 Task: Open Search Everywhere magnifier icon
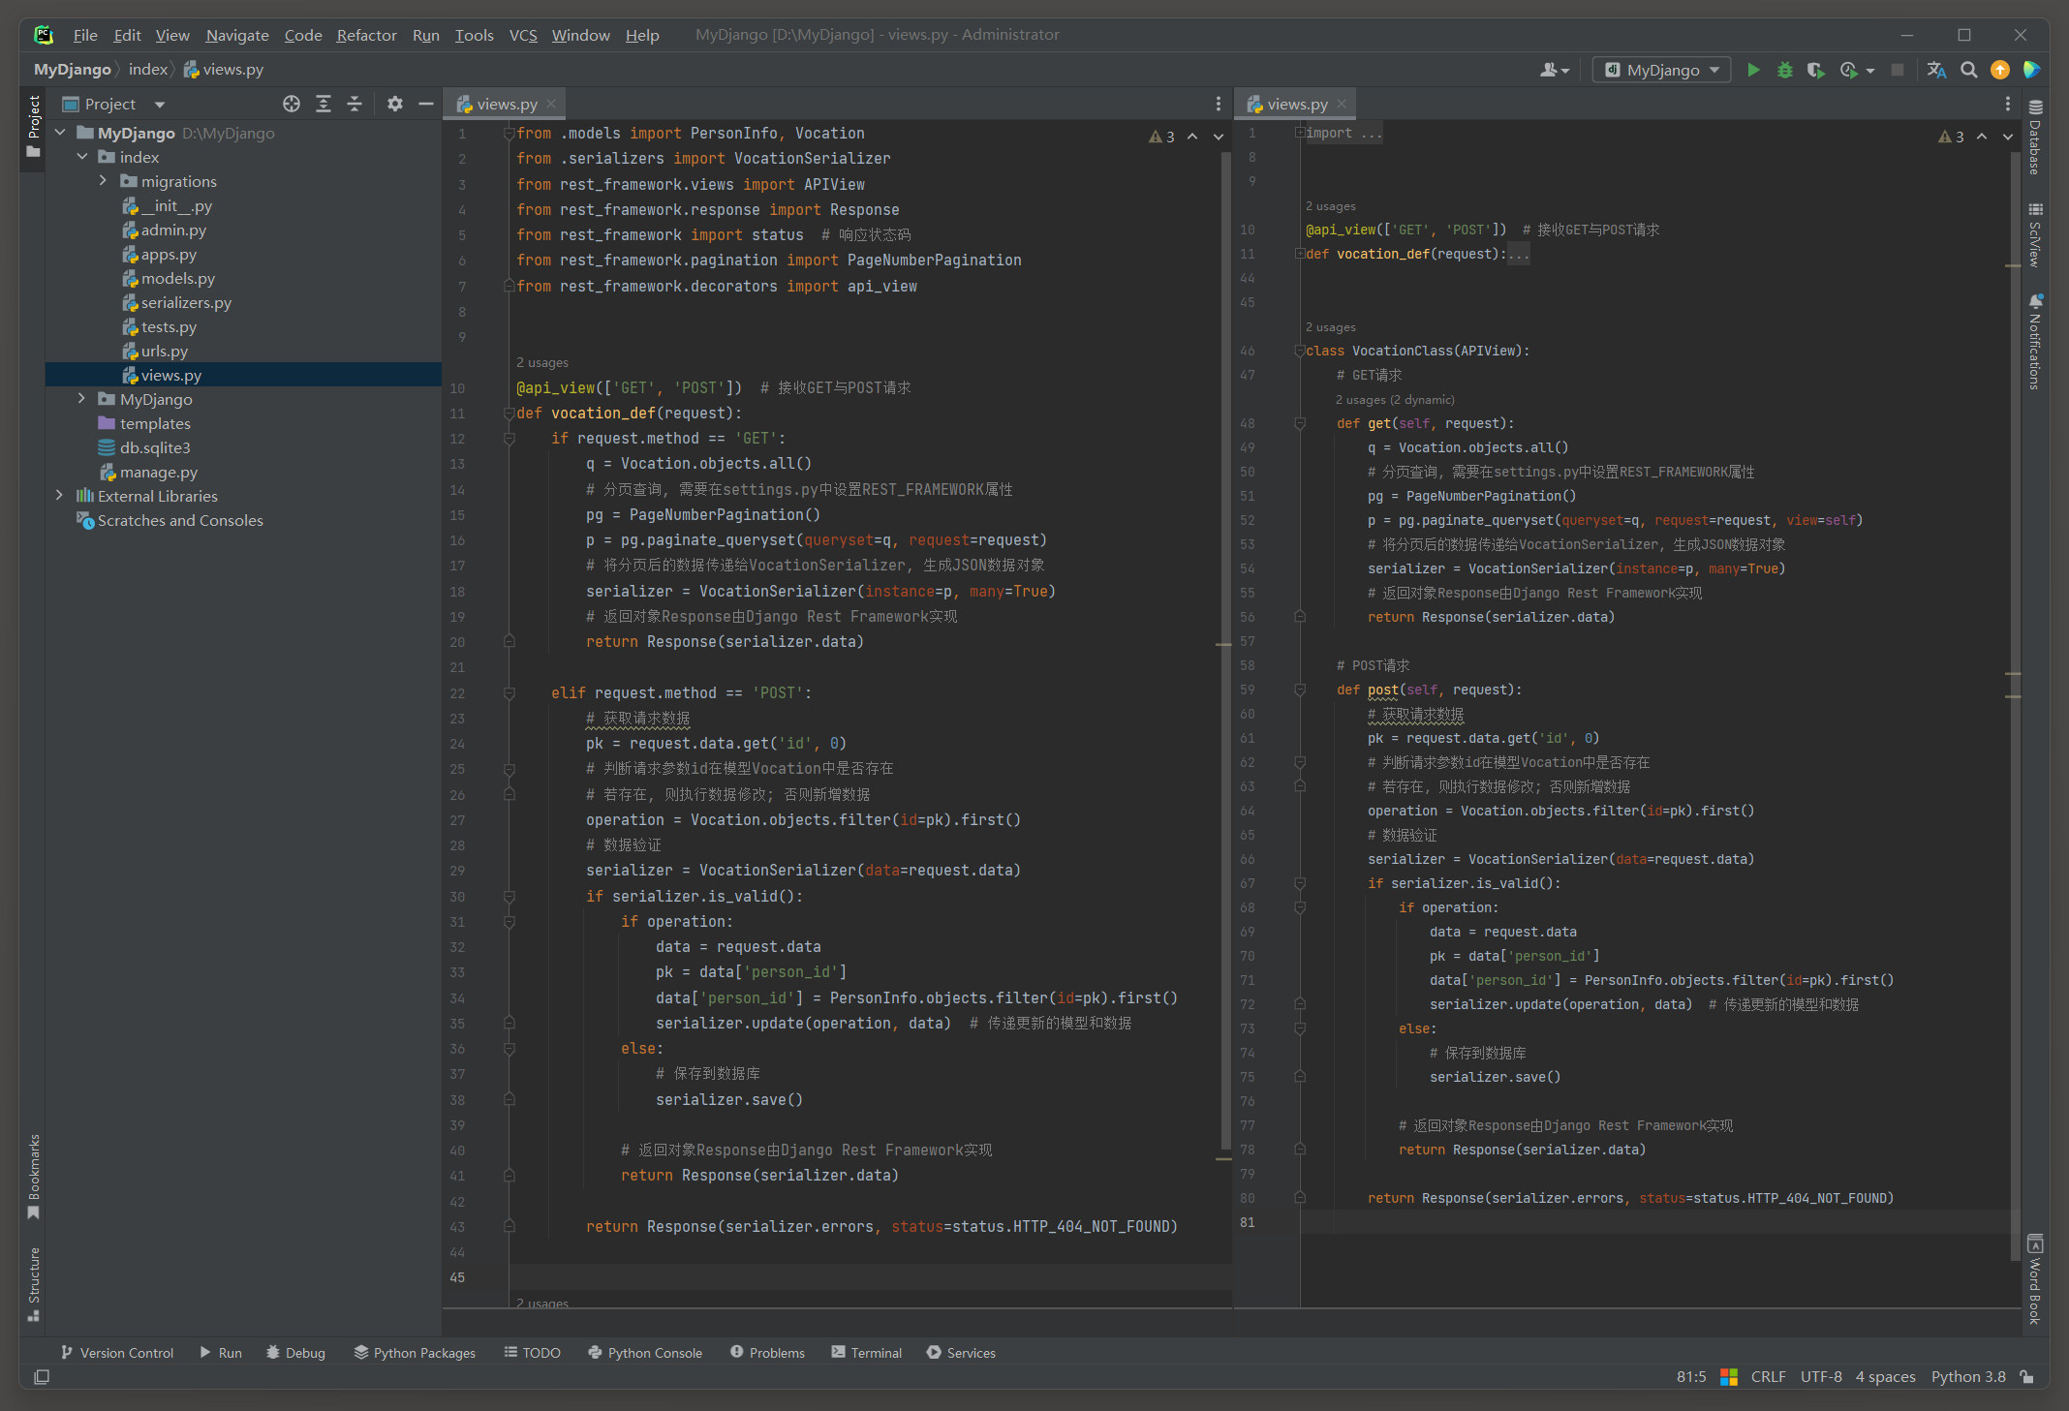(1968, 70)
